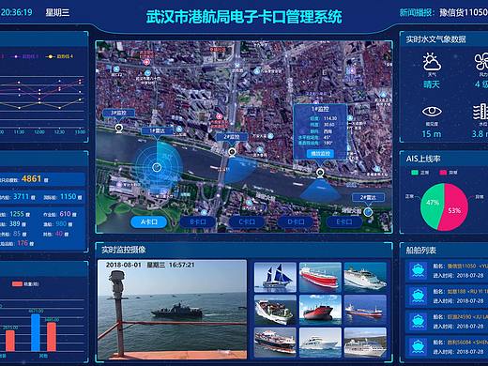488x366 pixels.
Task: Click the 1#雷达 label on the map
Action: tap(157, 130)
